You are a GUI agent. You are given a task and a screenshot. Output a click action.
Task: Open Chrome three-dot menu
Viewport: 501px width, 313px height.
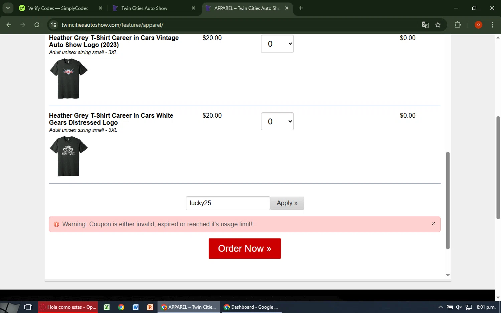coord(493,25)
